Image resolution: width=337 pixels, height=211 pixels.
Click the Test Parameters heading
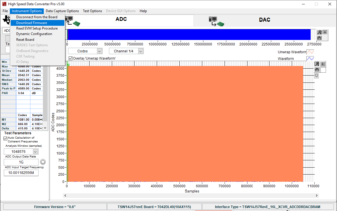[18, 133]
